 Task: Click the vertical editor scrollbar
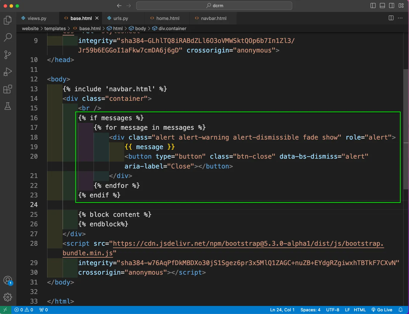tap(406, 129)
